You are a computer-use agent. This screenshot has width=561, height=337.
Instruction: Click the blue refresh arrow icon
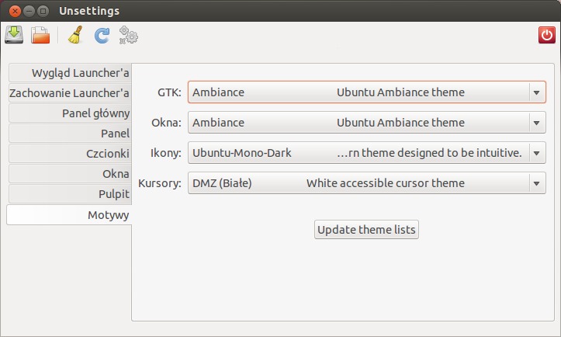[102, 36]
